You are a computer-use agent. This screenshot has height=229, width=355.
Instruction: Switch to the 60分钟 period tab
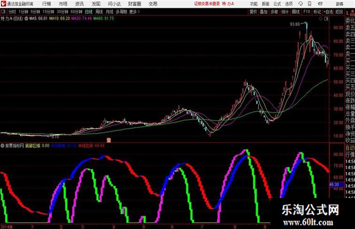(76, 12)
